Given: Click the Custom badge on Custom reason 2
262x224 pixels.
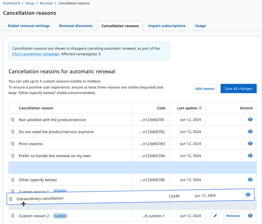Looking at the screenshot, I should click(60, 216).
